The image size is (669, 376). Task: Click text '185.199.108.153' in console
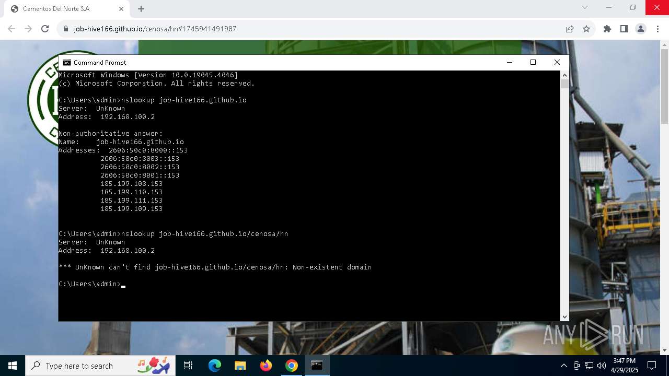tap(131, 184)
